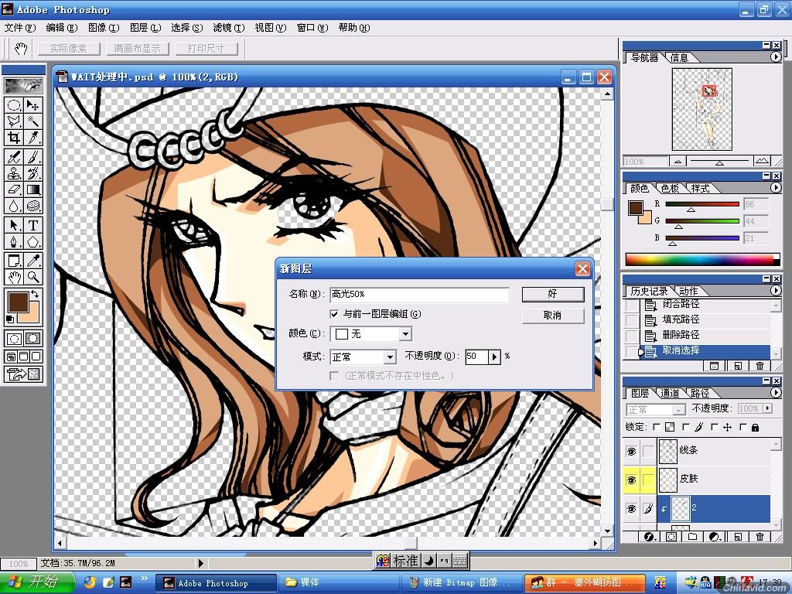Click 好 button in New Layer dialog

pyautogui.click(x=552, y=294)
